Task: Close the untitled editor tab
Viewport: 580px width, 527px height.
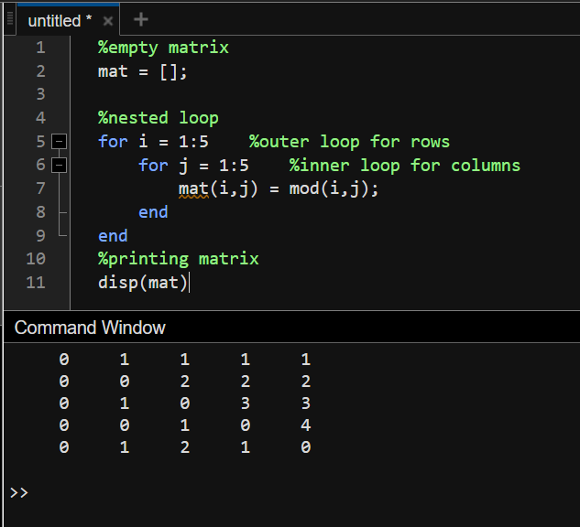Action: pyautogui.click(x=108, y=20)
